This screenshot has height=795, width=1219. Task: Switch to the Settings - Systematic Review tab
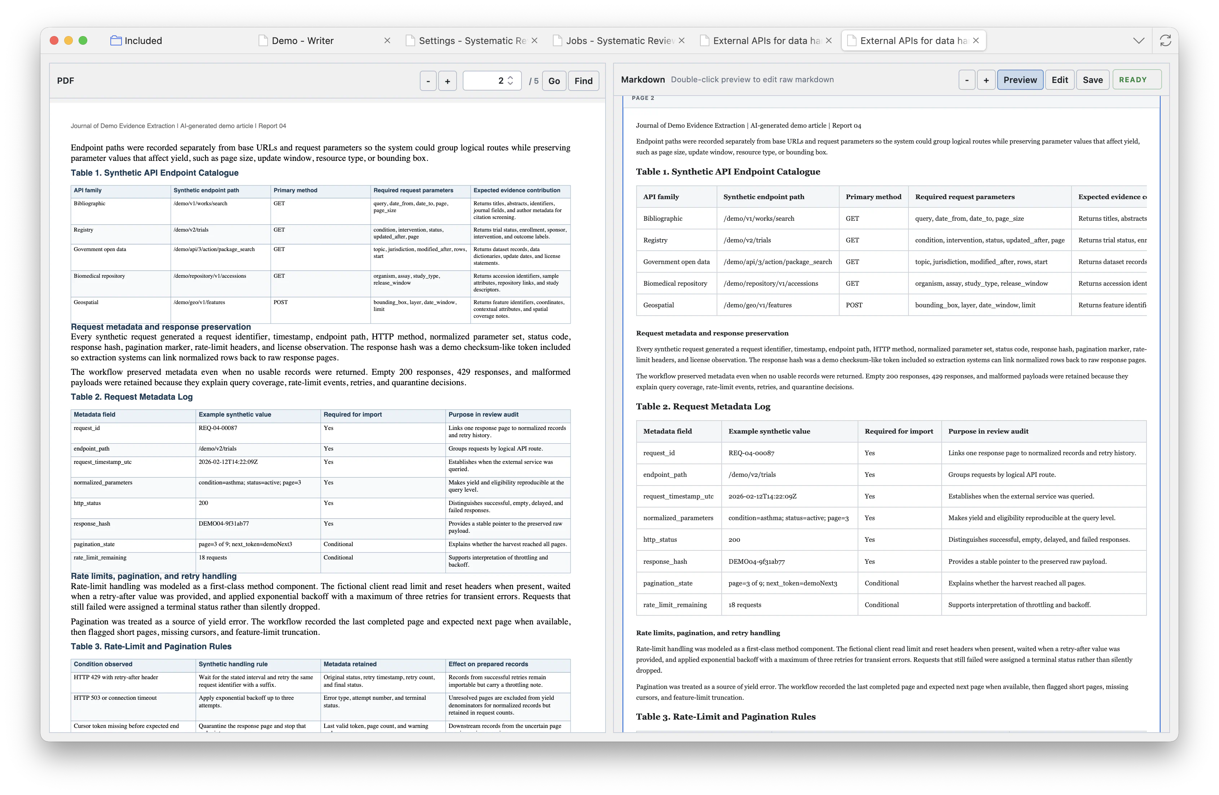[472, 40]
